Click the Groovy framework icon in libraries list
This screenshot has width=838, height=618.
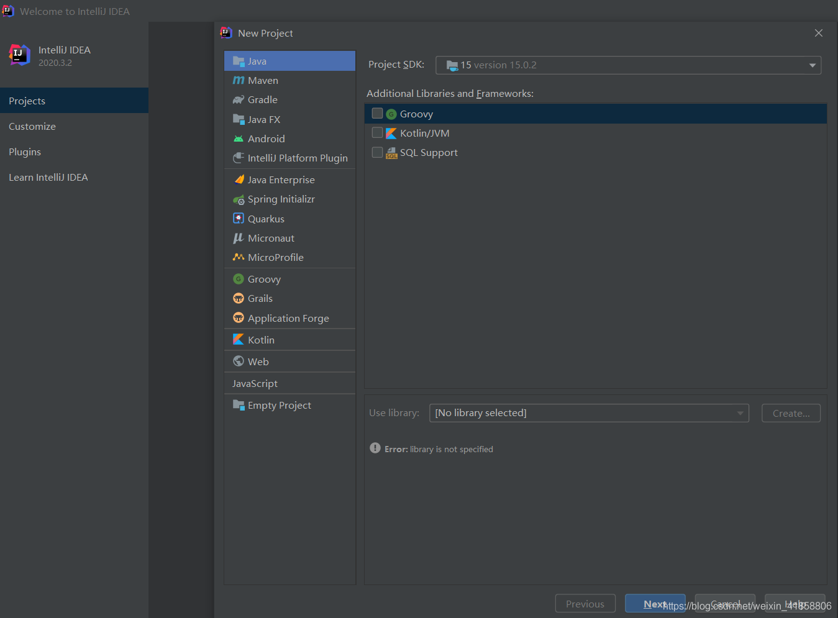point(391,114)
